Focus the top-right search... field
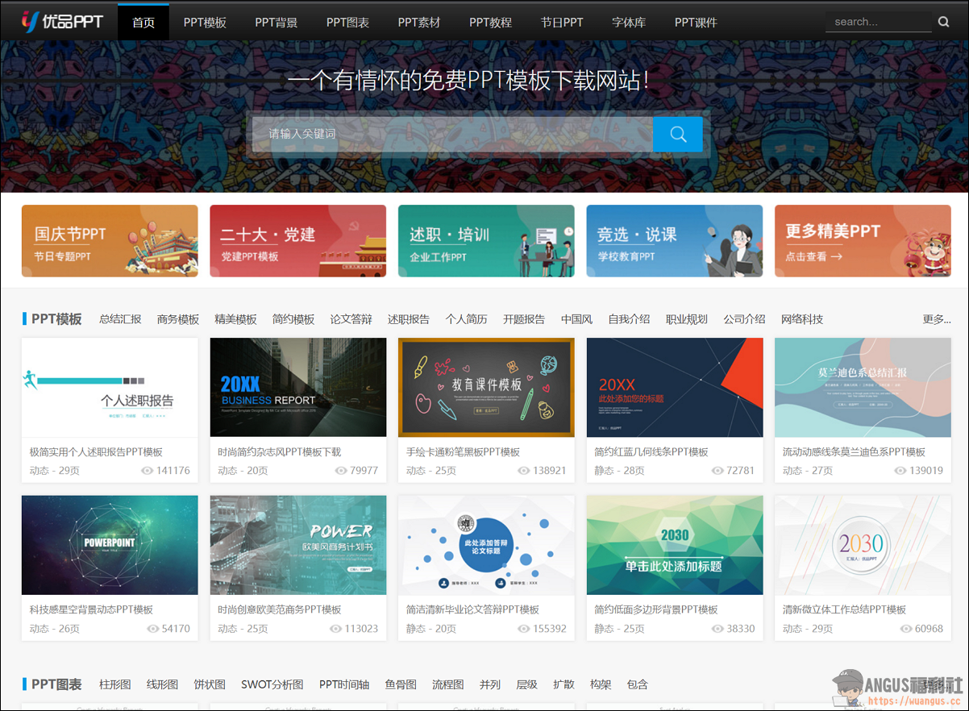Image resolution: width=969 pixels, height=711 pixels. 878,22
